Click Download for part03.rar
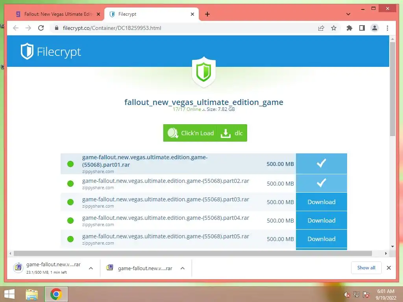Viewport: 403px width, 302px height. (x=321, y=202)
